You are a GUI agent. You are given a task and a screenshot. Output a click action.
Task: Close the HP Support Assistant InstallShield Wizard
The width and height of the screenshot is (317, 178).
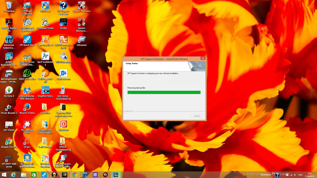click(203, 58)
